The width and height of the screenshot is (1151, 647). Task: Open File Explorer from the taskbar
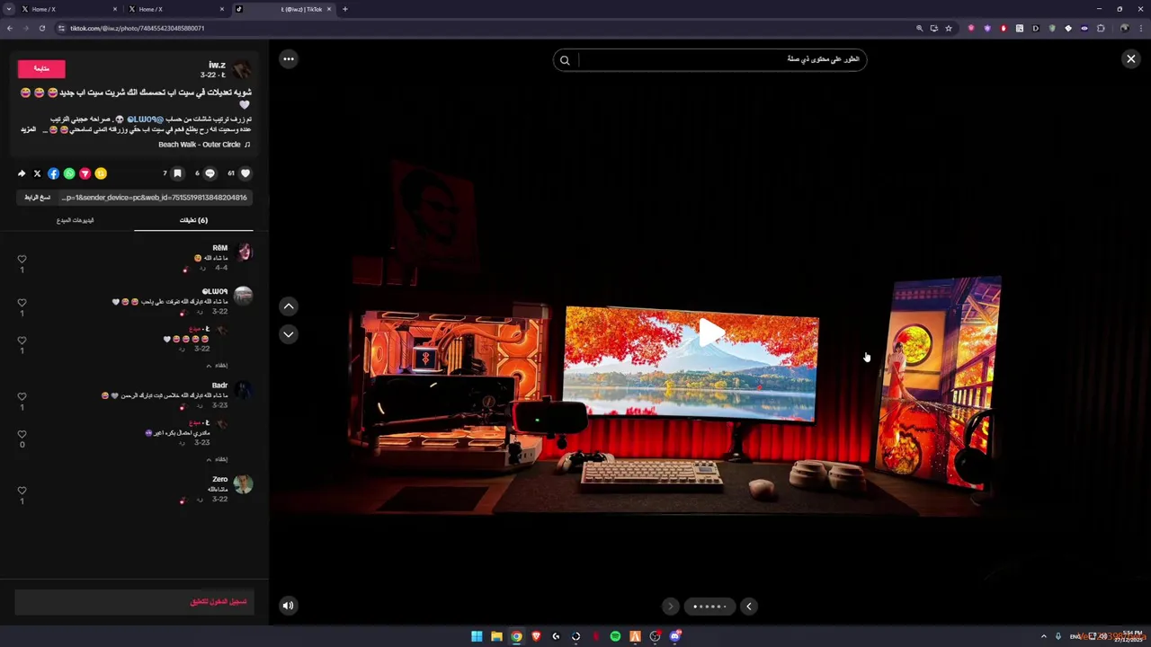coord(496,636)
